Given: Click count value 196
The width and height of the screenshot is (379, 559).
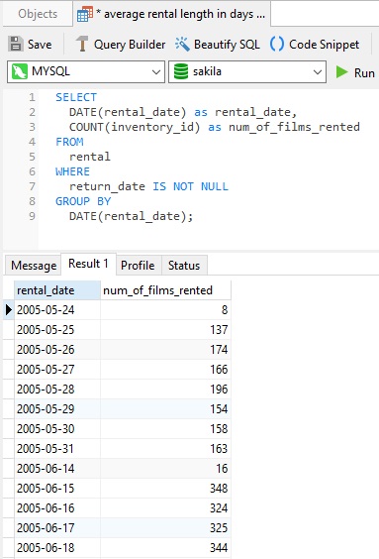Looking at the screenshot, I should coord(165,389).
